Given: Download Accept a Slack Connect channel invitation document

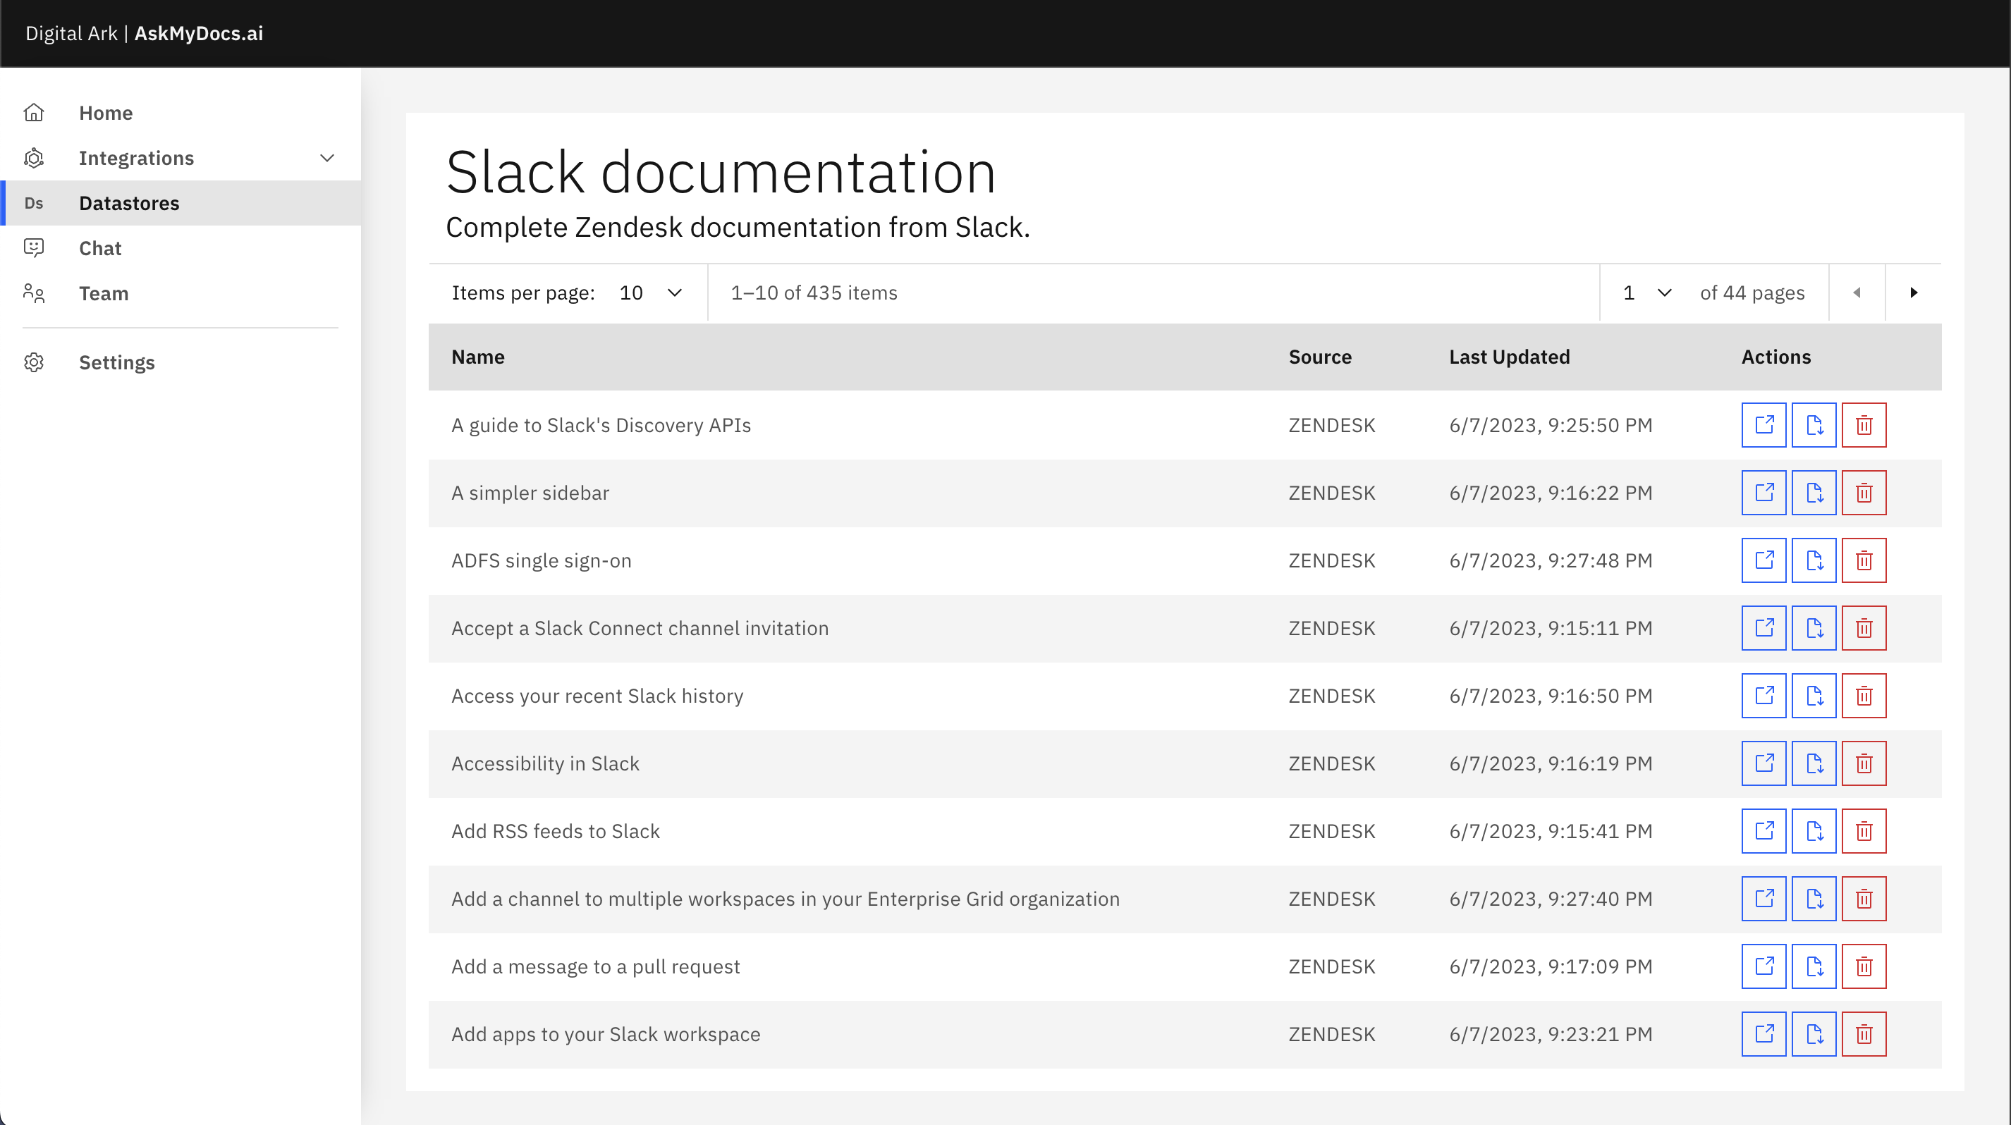Looking at the screenshot, I should 1814,628.
